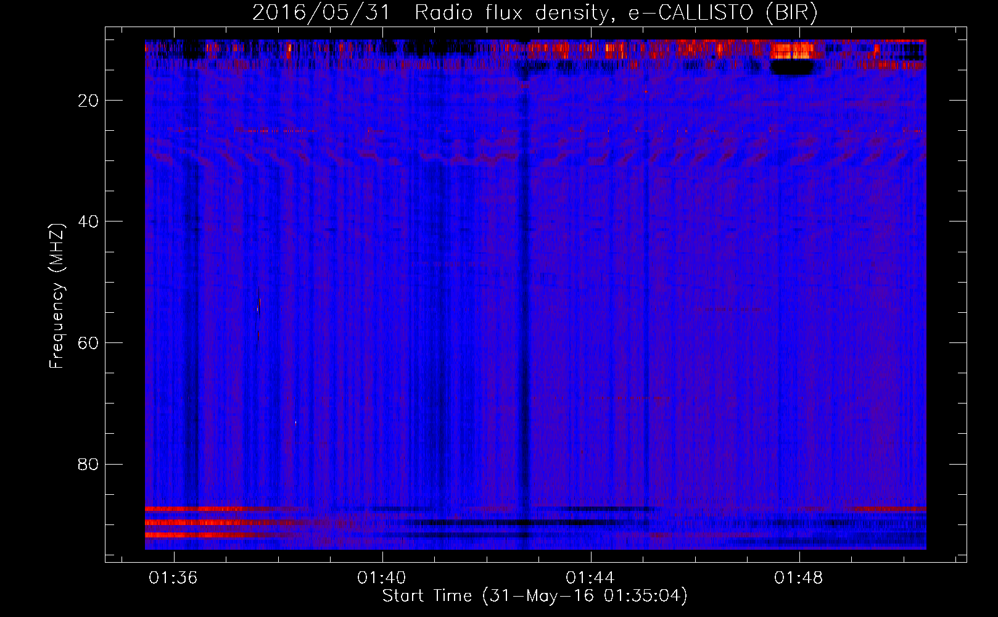Screen dimensions: 998x617
Task: Click the '80' frequency tick label
Action: (x=88, y=464)
